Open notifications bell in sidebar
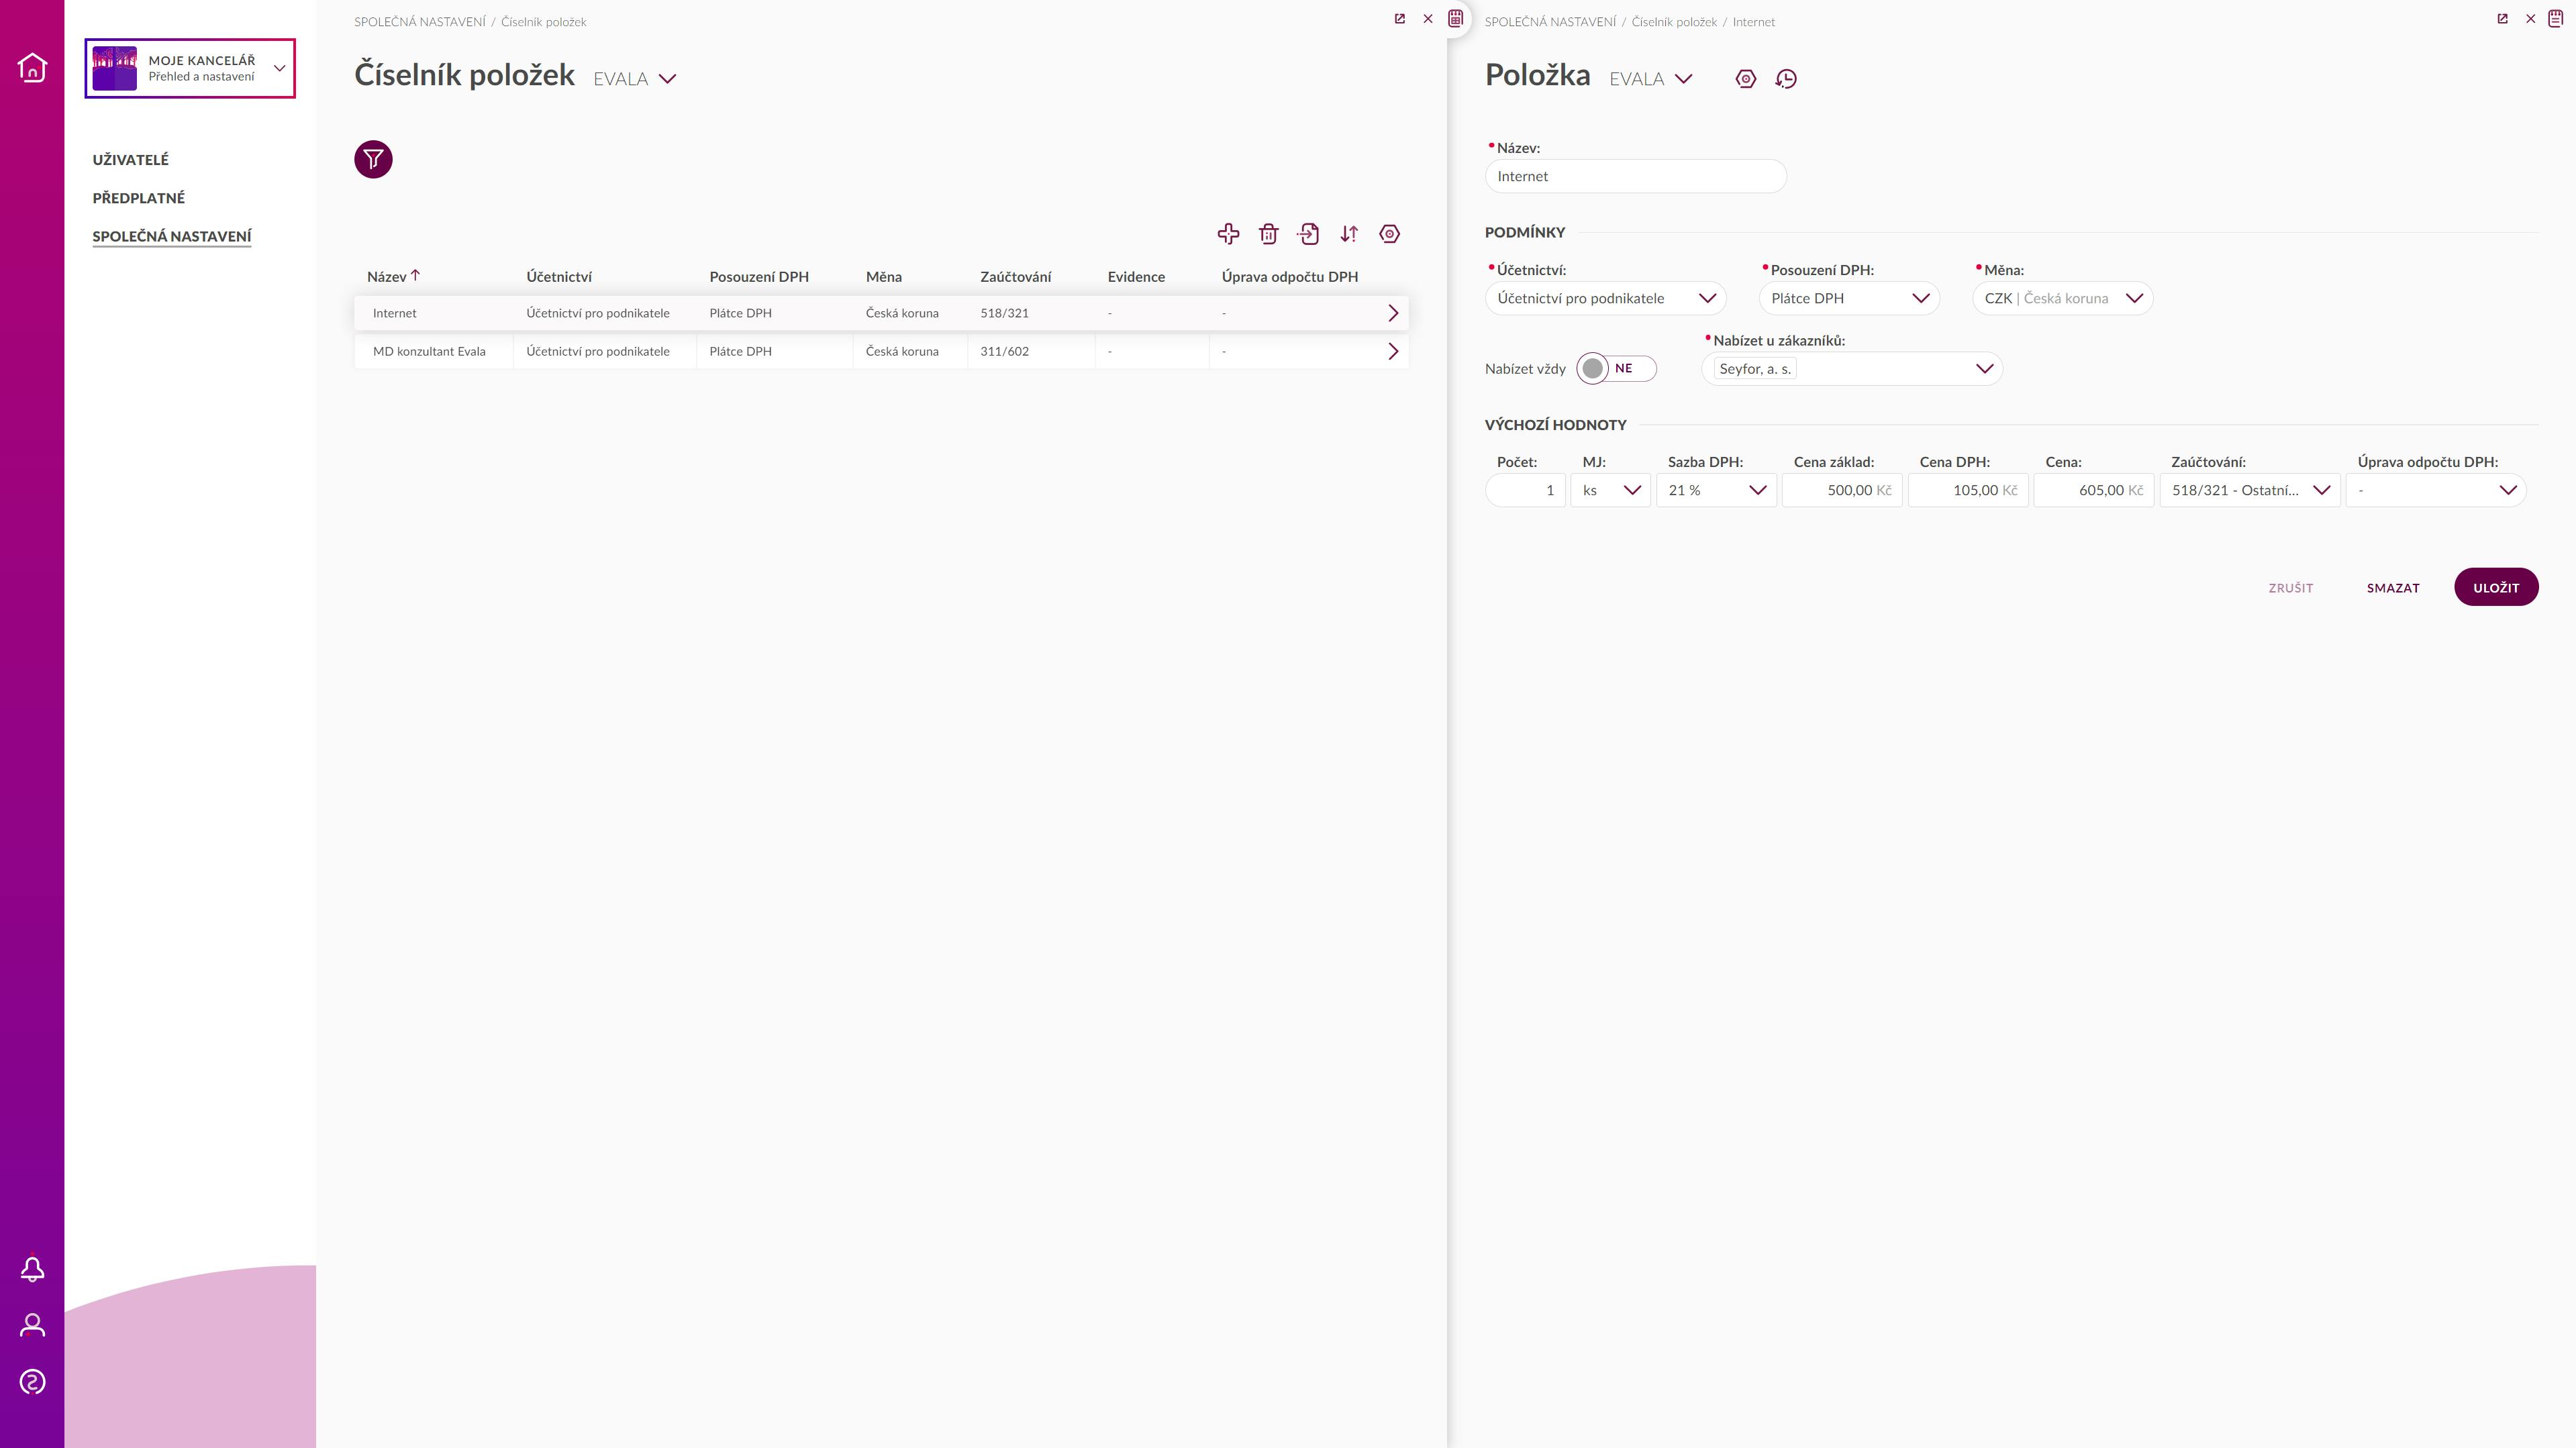This screenshot has height=1448, width=2576. coord(32,1269)
